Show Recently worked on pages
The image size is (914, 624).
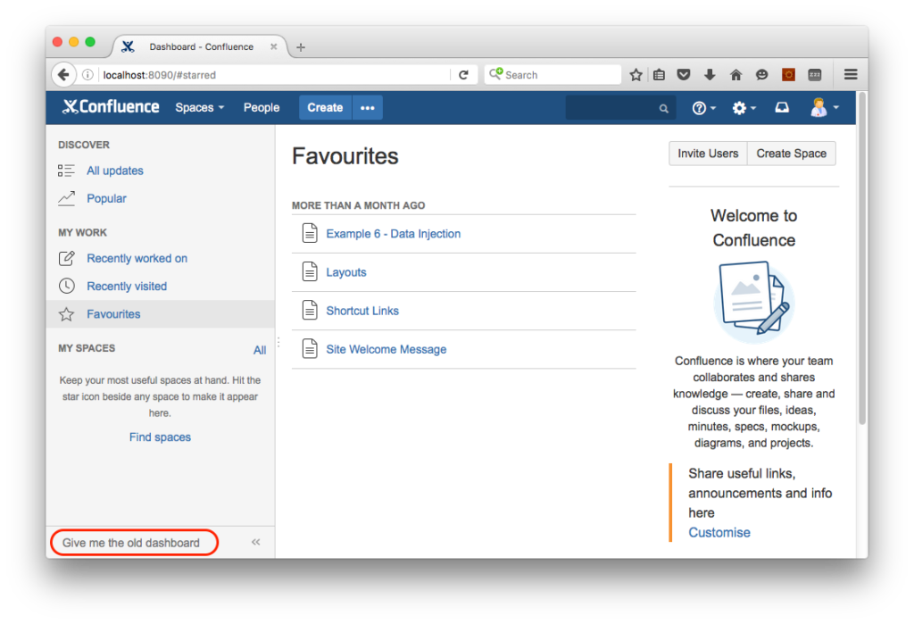point(137,258)
